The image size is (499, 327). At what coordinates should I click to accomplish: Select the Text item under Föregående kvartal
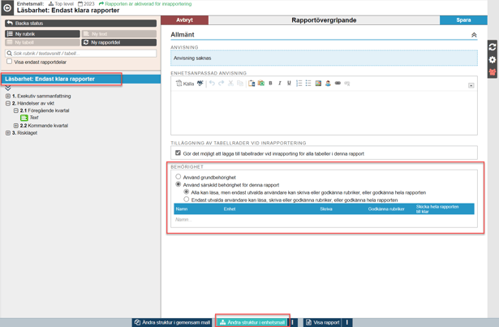(x=33, y=118)
